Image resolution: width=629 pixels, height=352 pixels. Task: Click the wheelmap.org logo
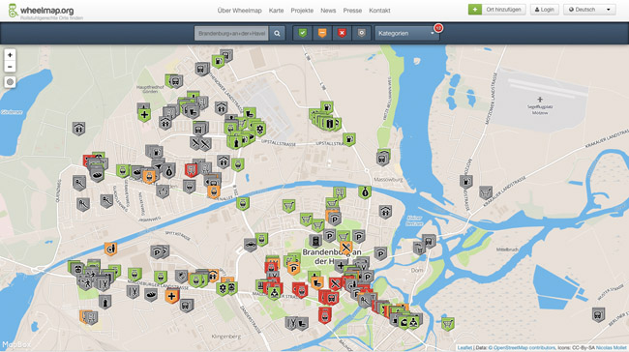pyautogui.click(x=41, y=11)
